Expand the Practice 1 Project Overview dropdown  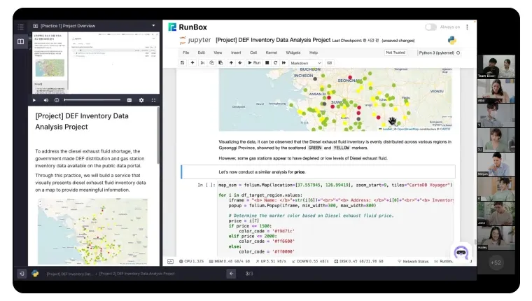click(x=153, y=26)
